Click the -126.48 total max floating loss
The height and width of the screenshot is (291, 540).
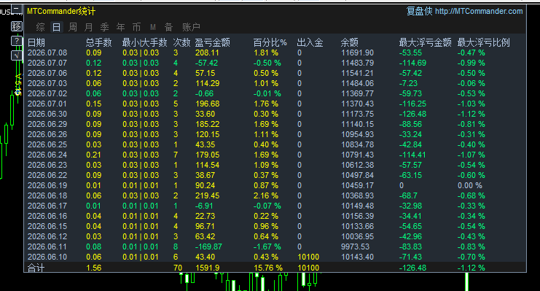pyautogui.click(x=412, y=268)
